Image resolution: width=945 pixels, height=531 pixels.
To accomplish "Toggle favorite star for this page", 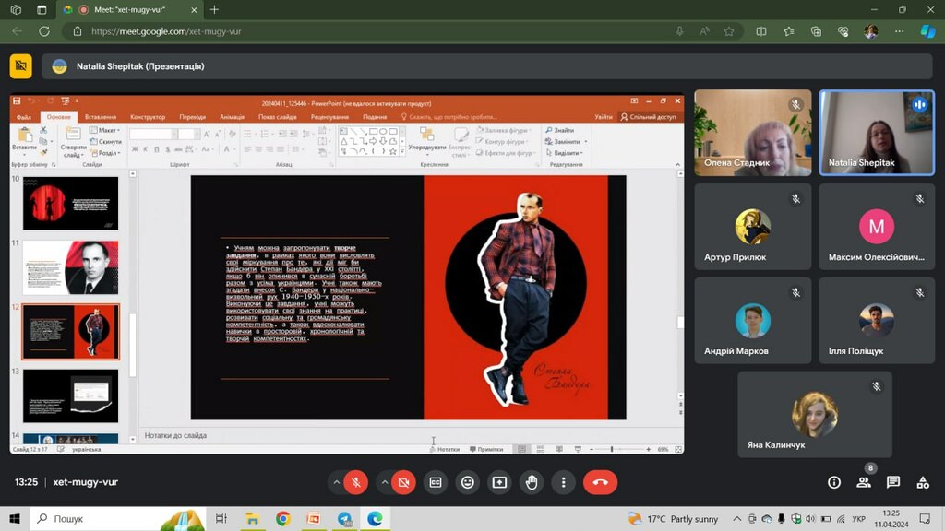I will [729, 31].
